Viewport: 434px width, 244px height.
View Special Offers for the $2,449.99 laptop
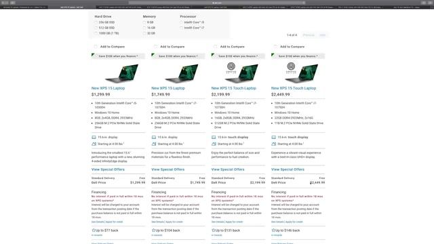click(x=288, y=169)
